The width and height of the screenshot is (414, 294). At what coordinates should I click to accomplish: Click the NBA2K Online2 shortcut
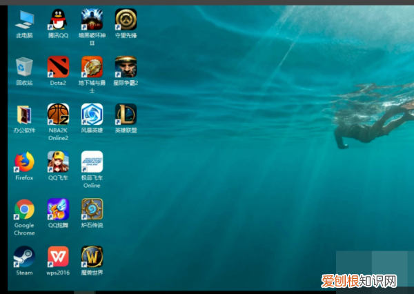point(58,115)
